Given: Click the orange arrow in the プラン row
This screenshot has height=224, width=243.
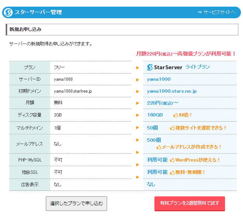Looking at the screenshot, I should pyautogui.click(x=138, y=68).
